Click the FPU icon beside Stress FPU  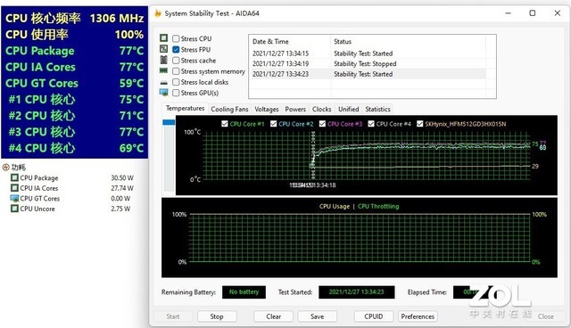coord(164,49)
